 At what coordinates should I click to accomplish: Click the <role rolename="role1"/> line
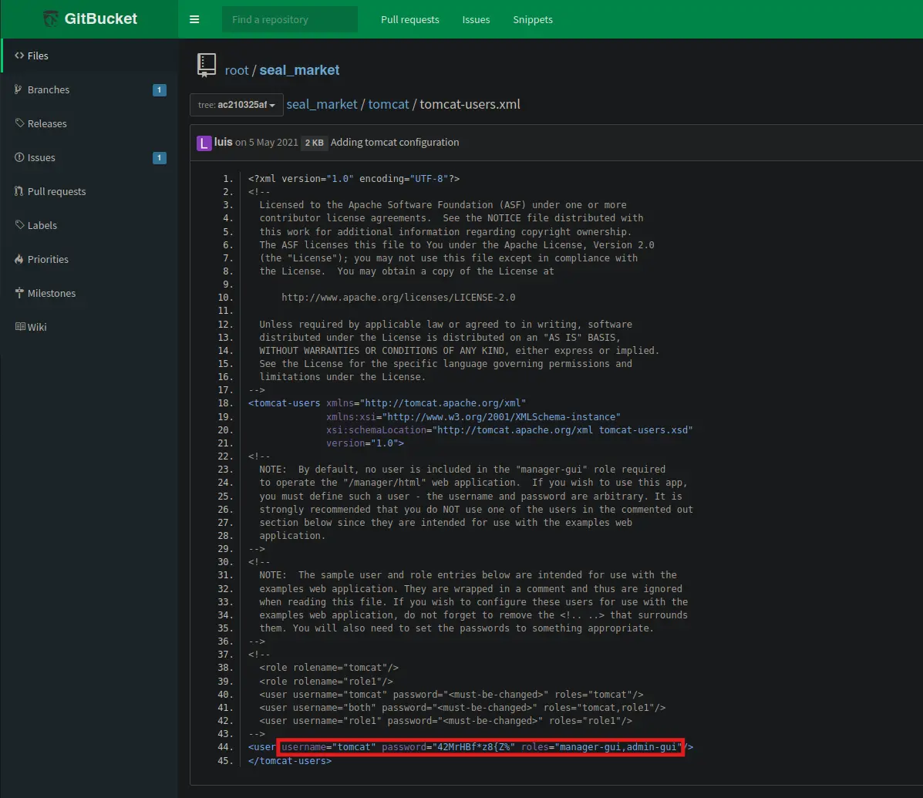[x=326, y=681]
